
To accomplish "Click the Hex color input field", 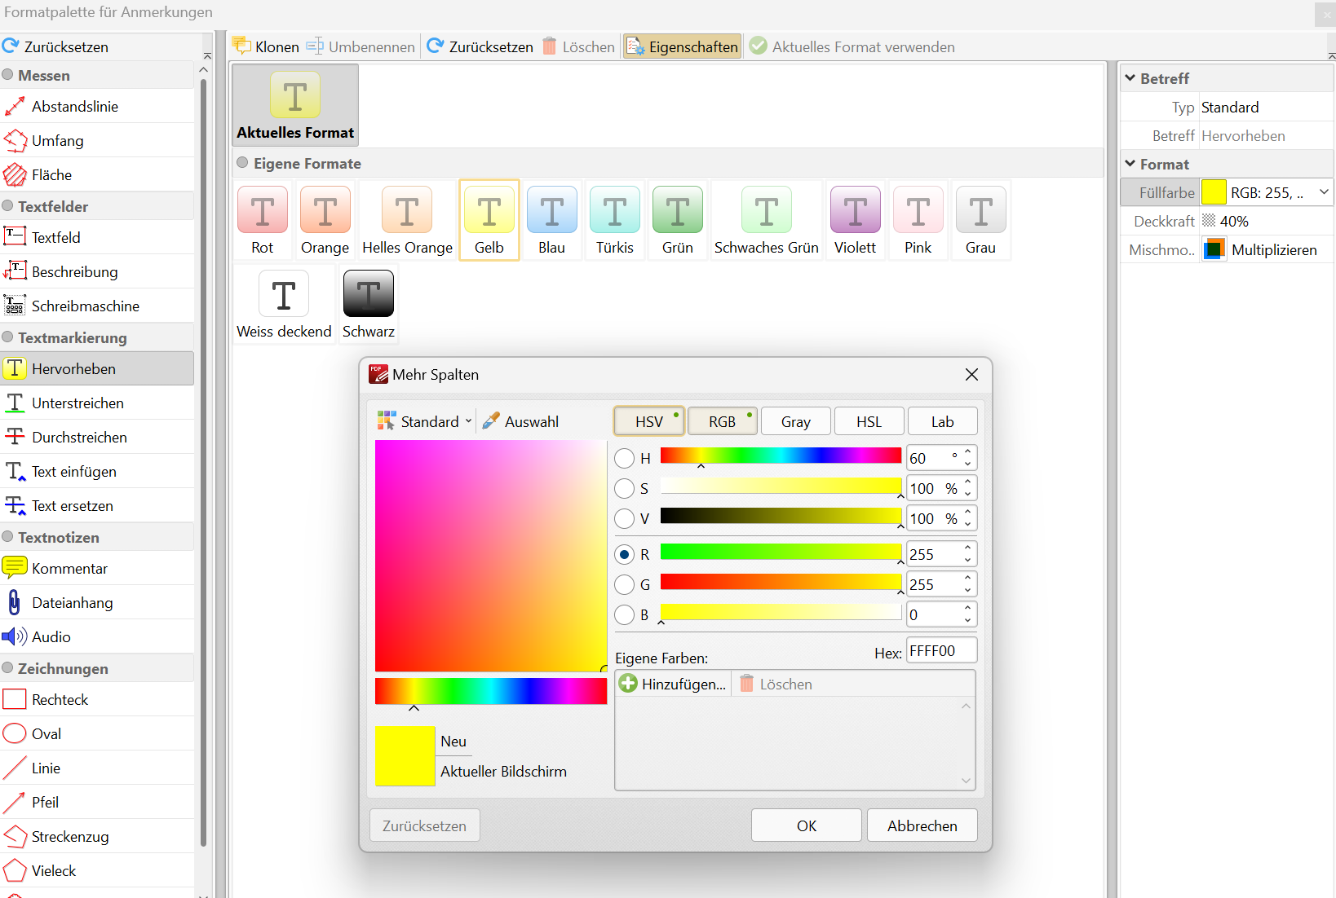I will (x=941, y=651).
